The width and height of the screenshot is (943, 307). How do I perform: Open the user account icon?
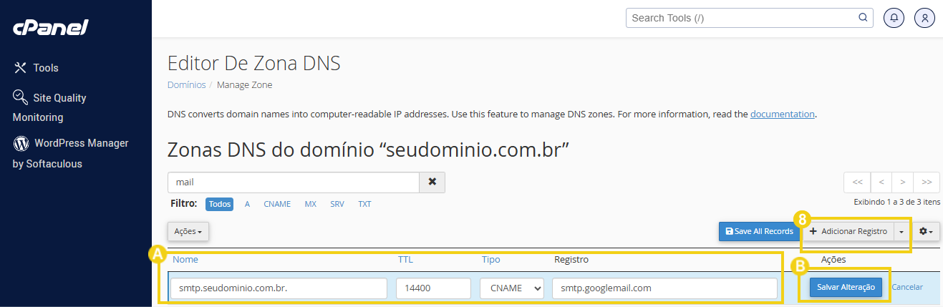point(925,18)
